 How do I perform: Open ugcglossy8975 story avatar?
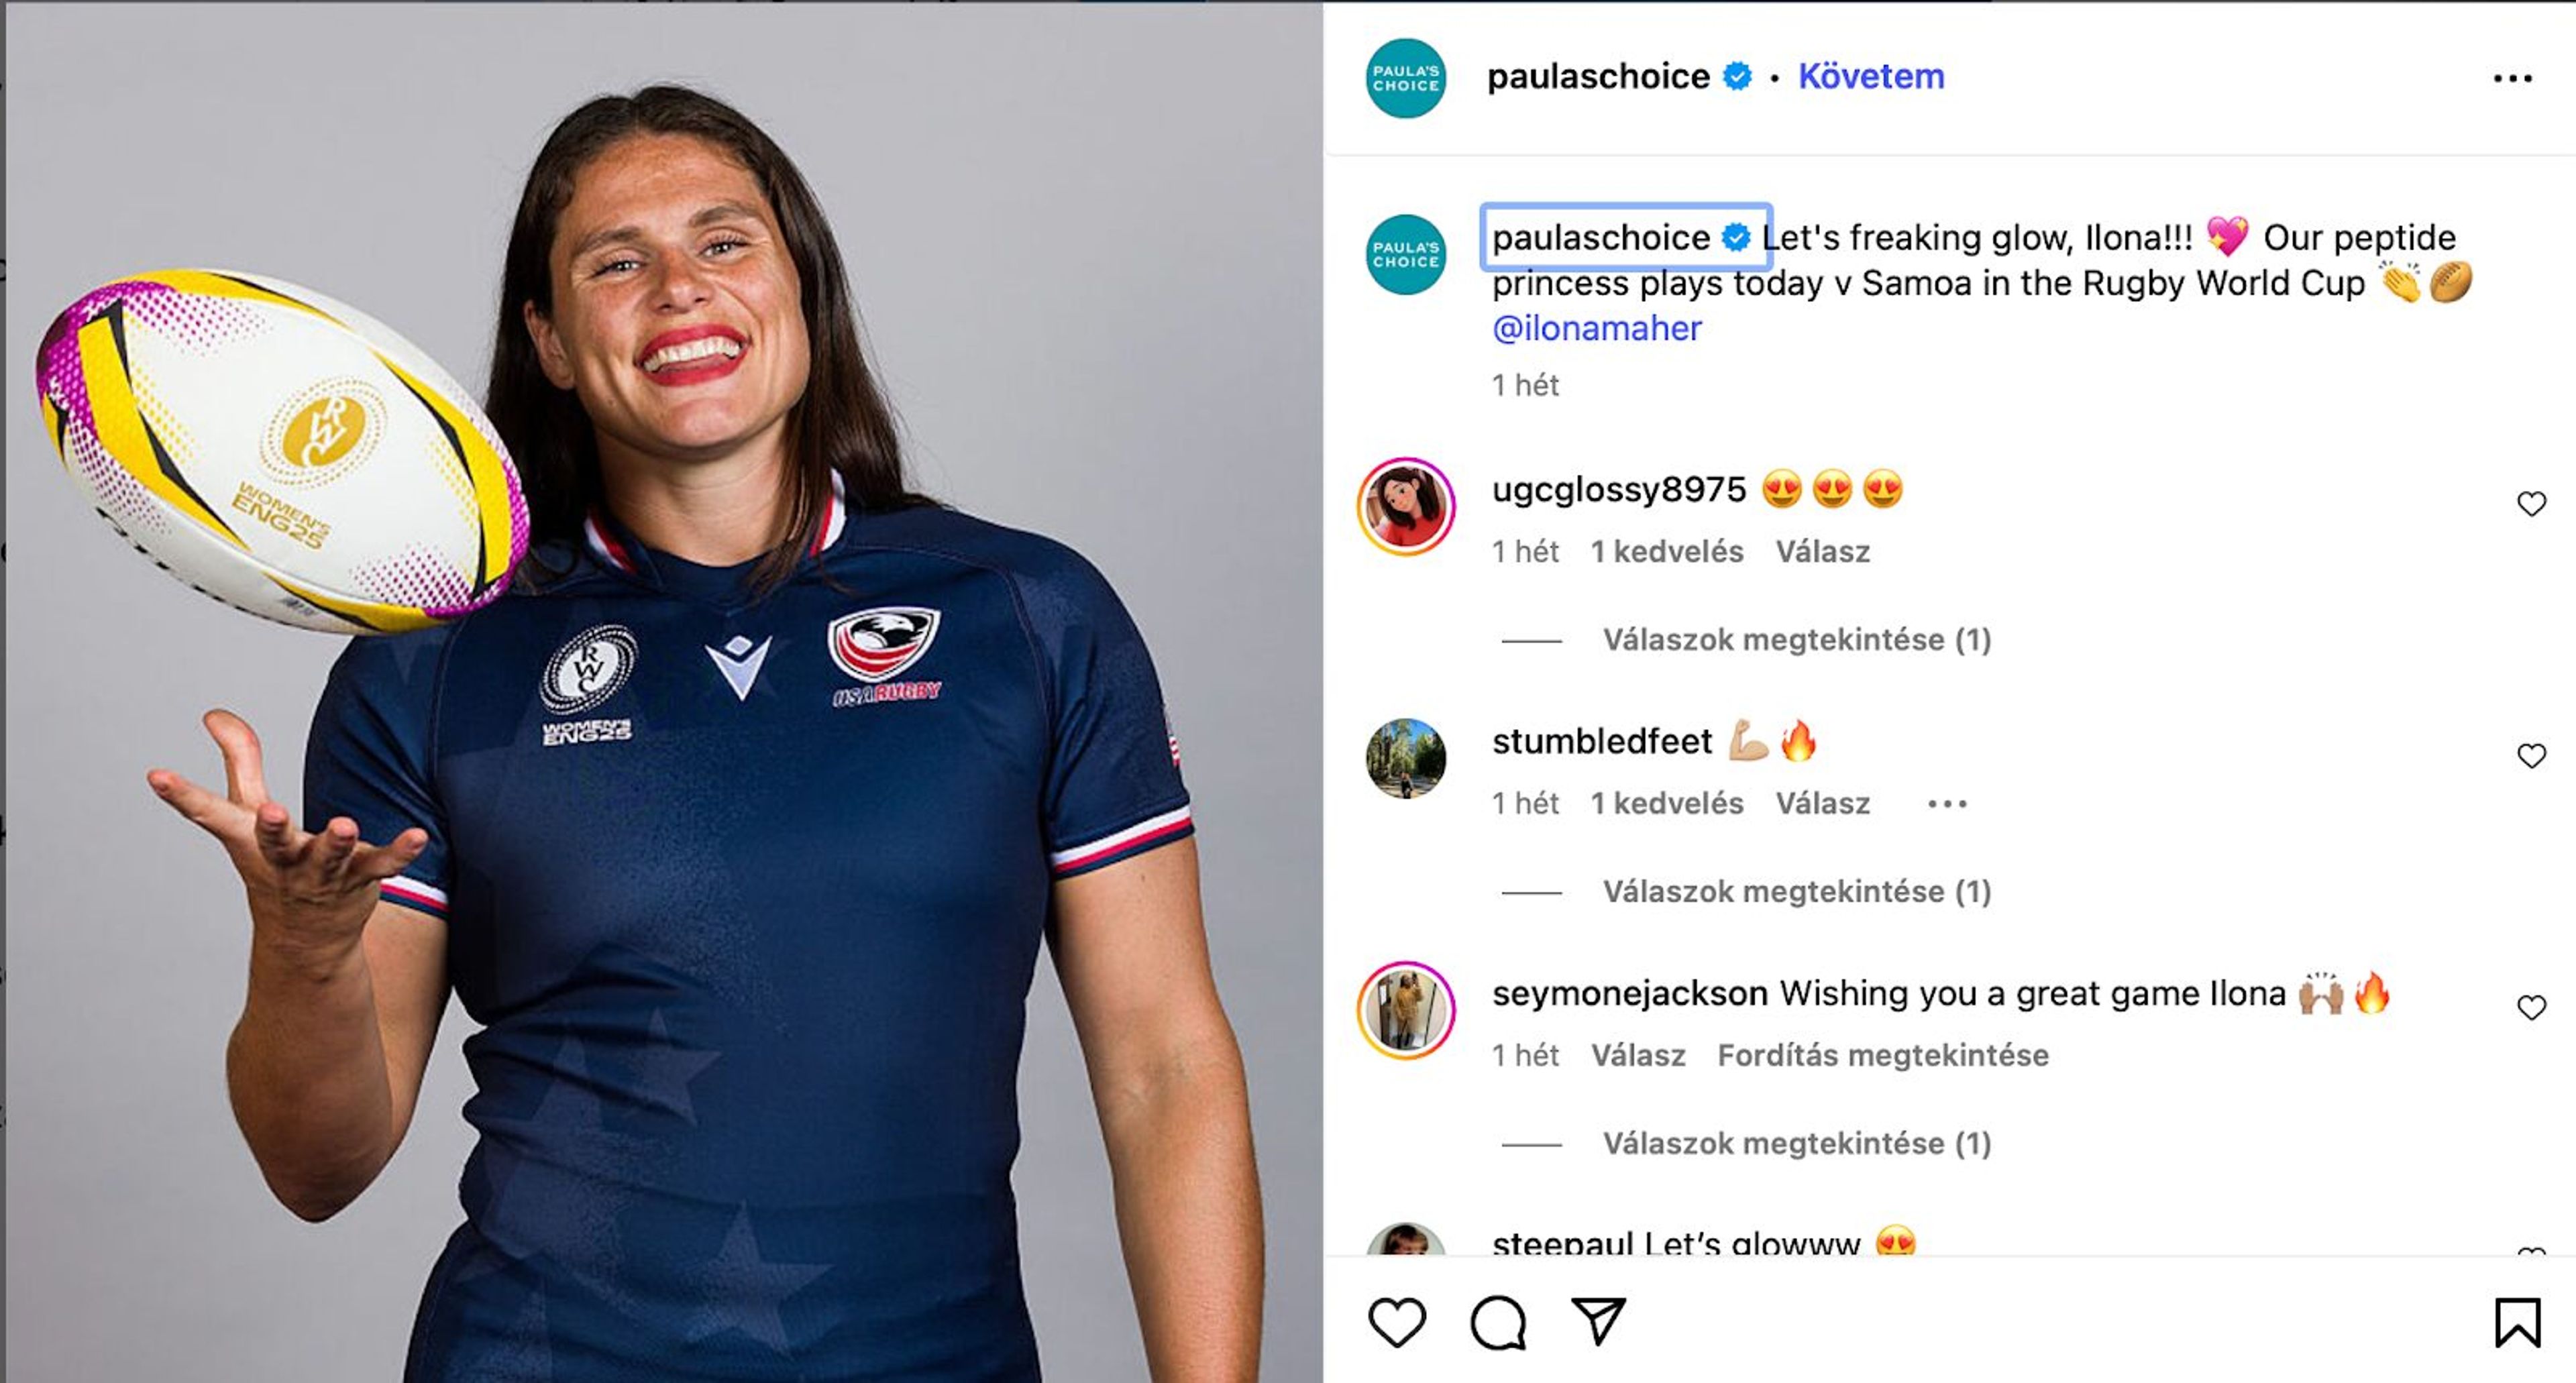click(x=1405, y=506)
